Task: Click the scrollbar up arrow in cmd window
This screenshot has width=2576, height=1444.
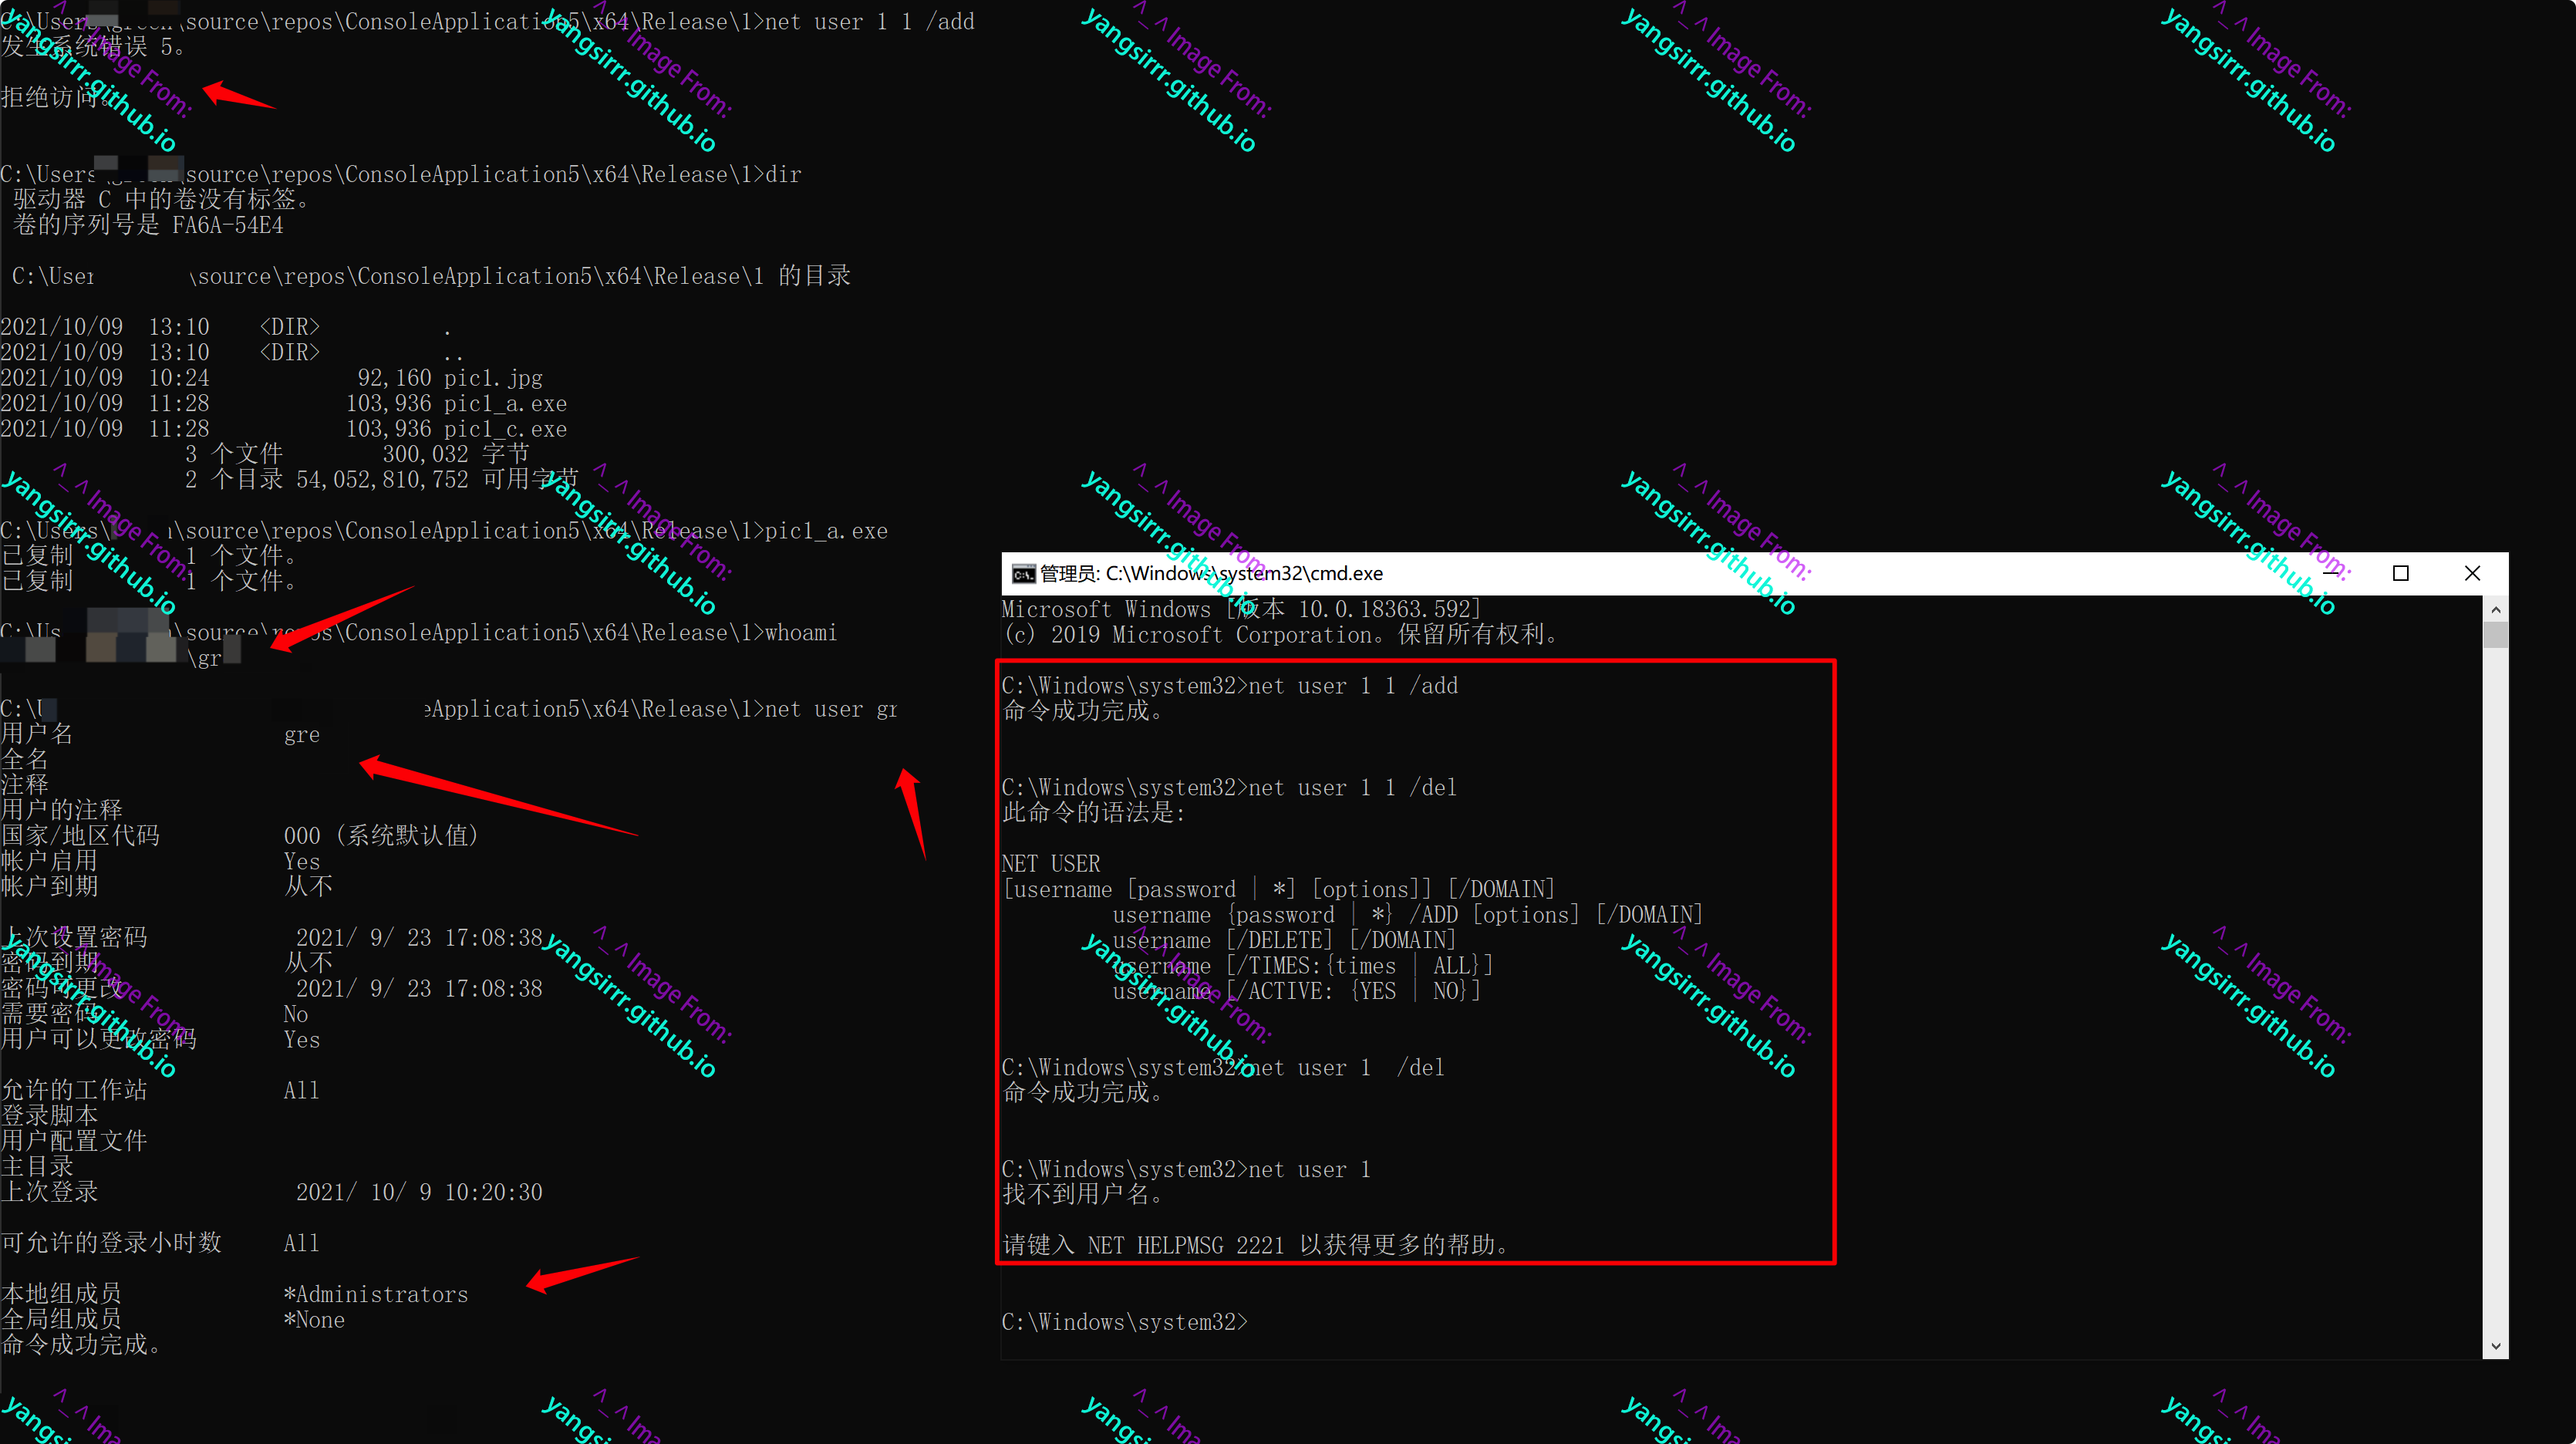Action: click(2495, 609)
